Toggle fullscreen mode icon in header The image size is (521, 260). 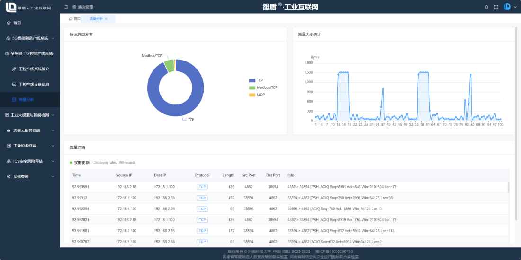496,7
